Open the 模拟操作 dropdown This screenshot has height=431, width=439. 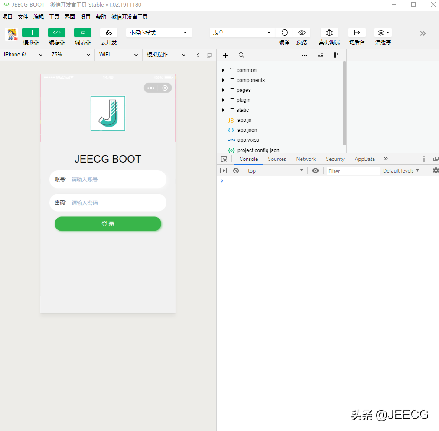click(x=166, y=55)
